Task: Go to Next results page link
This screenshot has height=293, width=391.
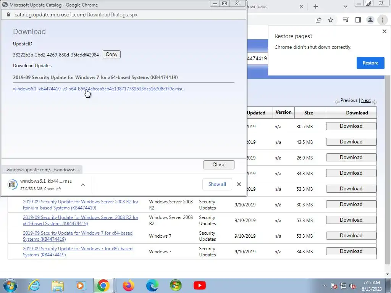Action: click(x=366, y=100)
